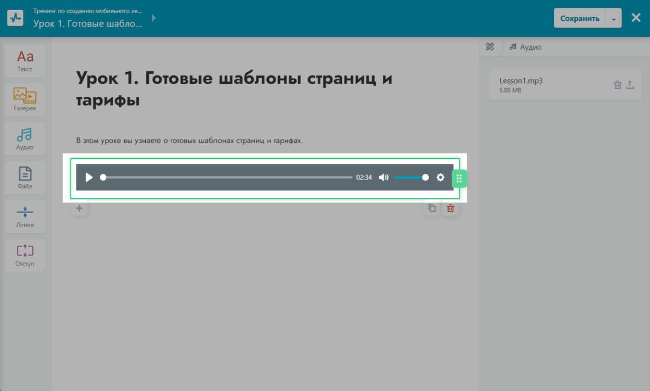Click the red trash icon below player
This screenshot has height=391, width=650.
(450, 209)
